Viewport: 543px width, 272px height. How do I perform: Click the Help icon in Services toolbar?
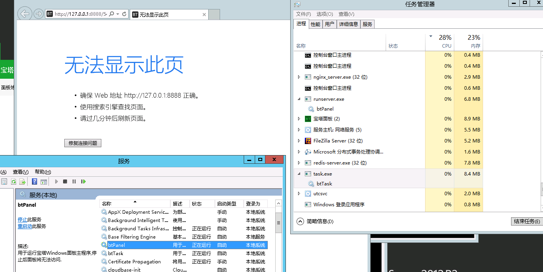[x=35, y=181]
